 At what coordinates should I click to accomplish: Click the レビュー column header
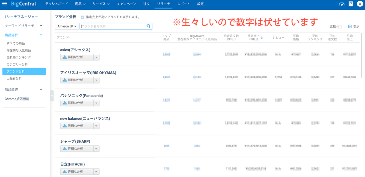[279, 38]
